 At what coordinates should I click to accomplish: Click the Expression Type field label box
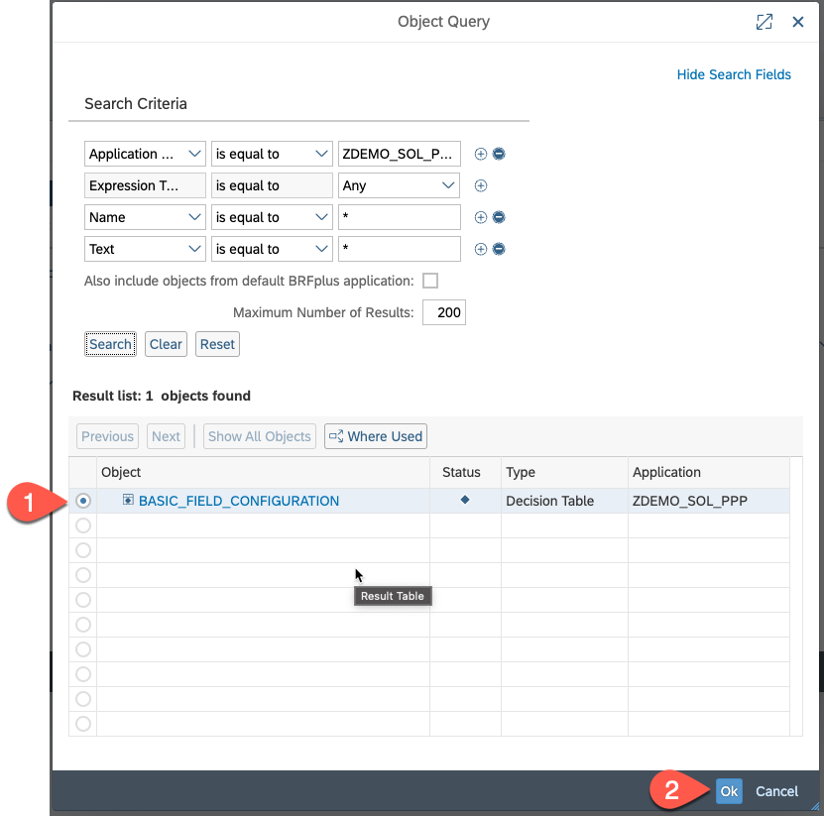click(145, 185)
